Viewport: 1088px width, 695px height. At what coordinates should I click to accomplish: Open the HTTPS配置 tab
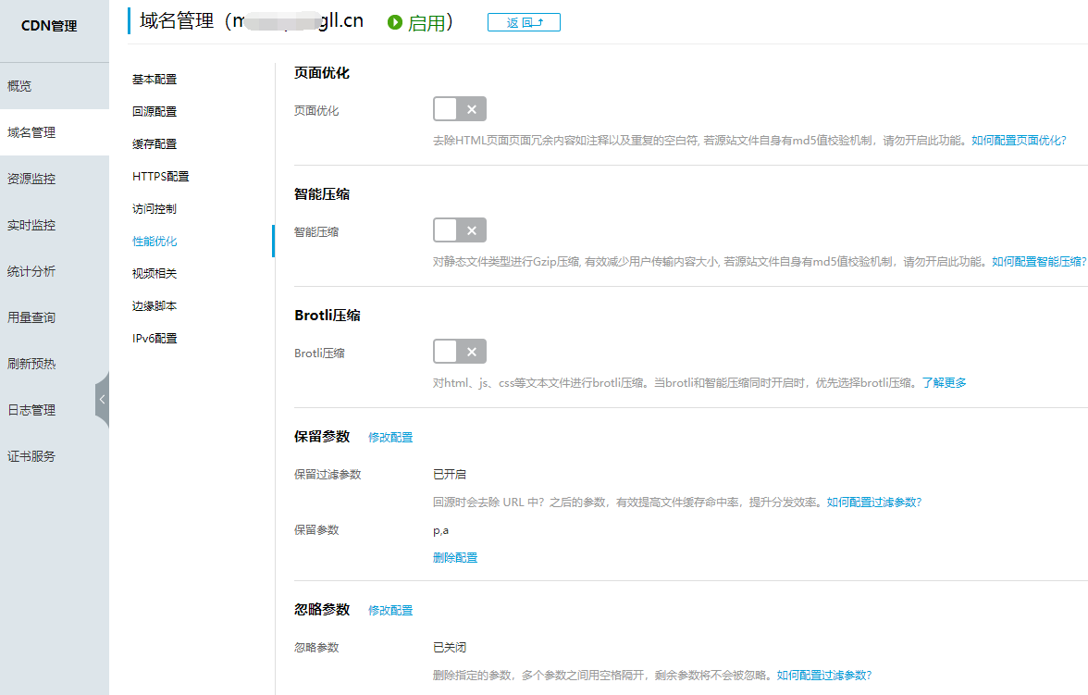pyautogui.click(x=160, y=177)
